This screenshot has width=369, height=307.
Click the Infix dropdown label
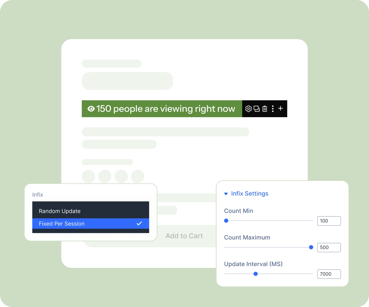[38, 195]
